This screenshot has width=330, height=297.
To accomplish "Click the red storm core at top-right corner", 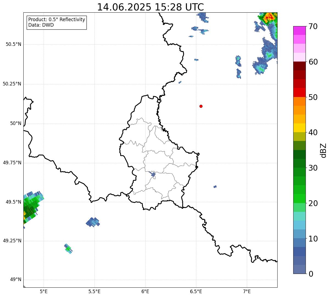I will click(269, 17).
